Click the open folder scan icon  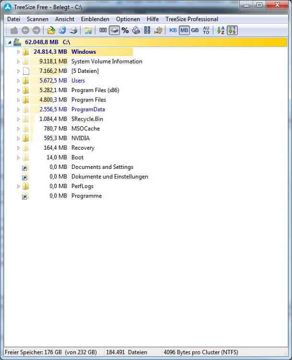pyautogui.click(x=51, y=30)
